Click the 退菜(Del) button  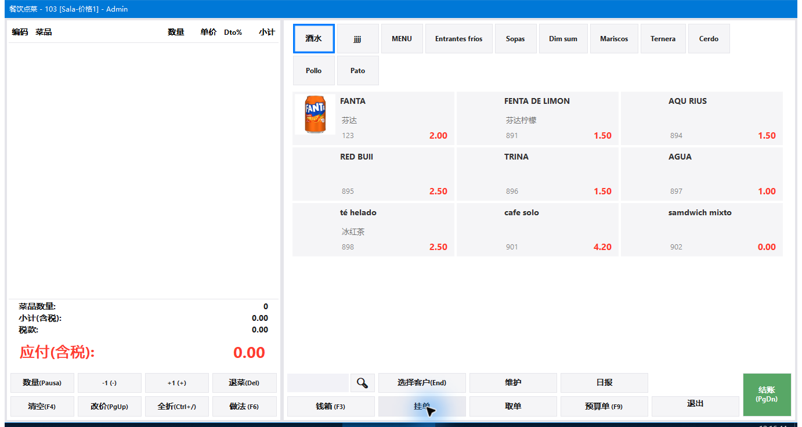(244, 383)
